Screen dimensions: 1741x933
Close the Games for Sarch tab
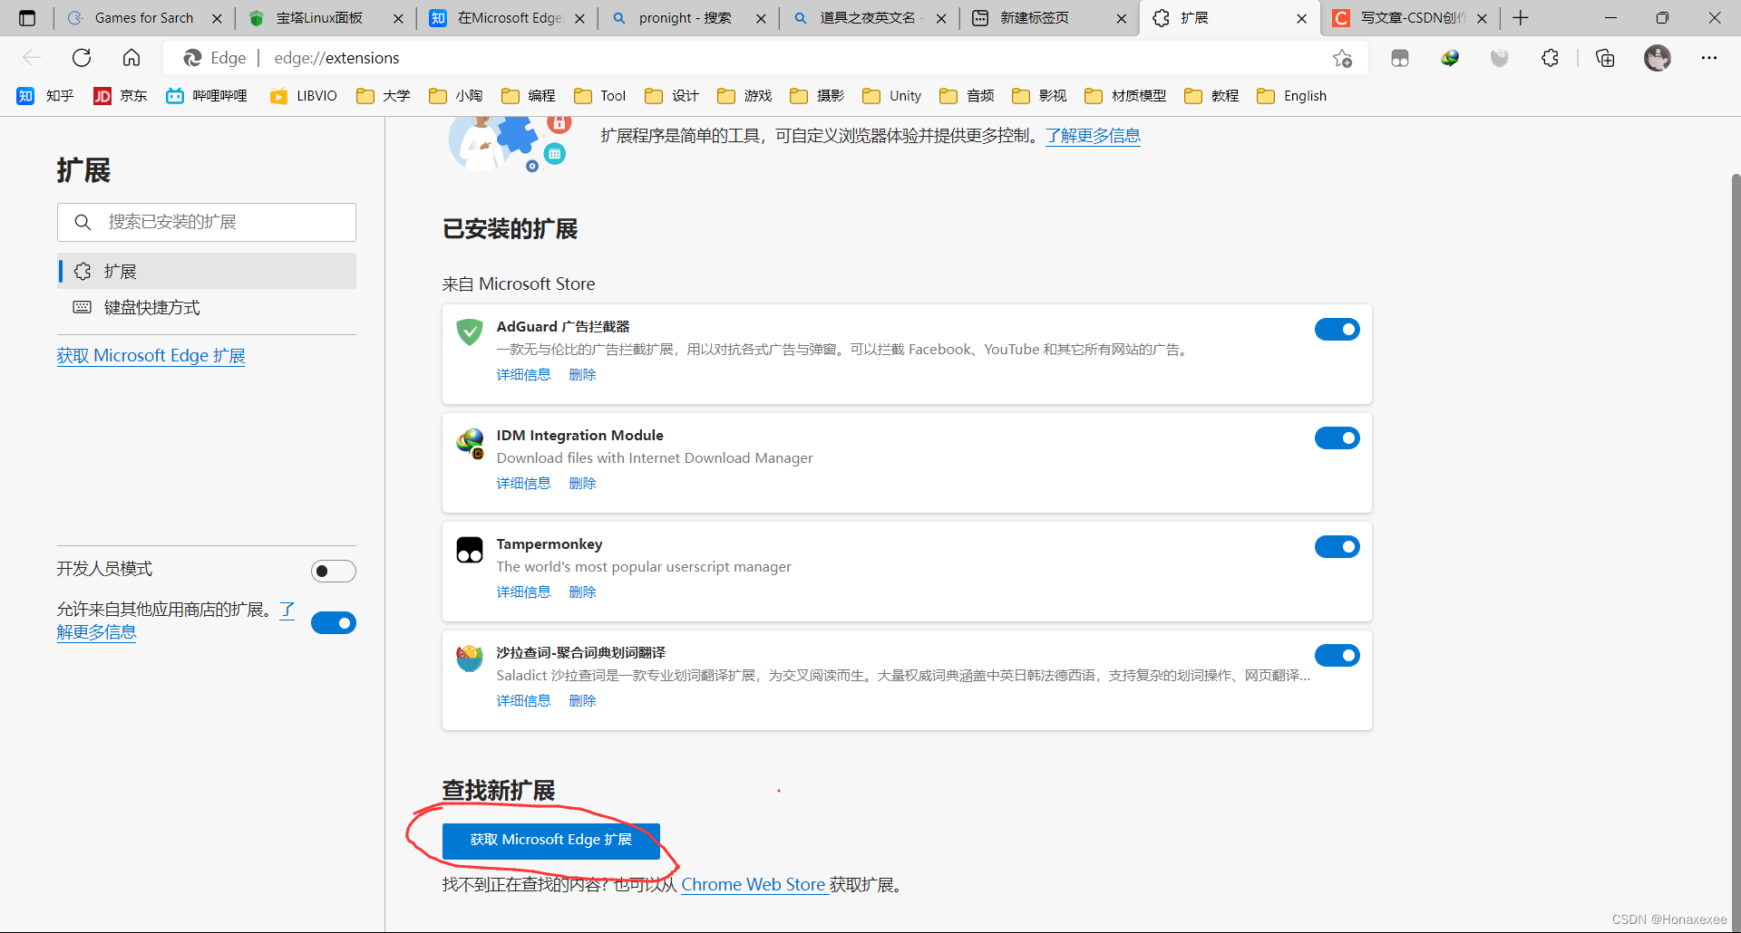(217, 18)
